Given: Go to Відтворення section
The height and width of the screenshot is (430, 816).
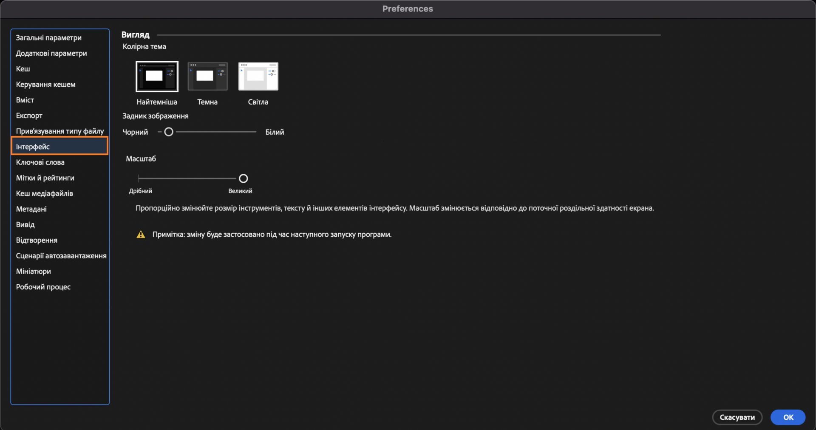Looking at the screenshot, I should tap(60, 240).
